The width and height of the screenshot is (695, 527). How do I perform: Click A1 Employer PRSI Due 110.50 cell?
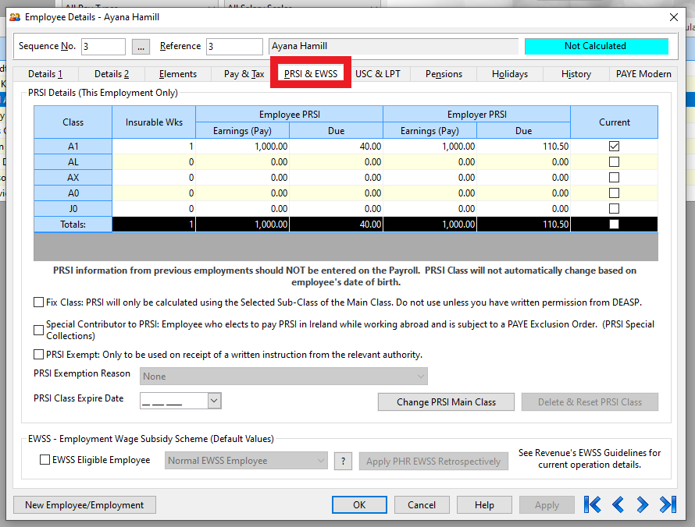pyautogui.click(x=523, y=147)
